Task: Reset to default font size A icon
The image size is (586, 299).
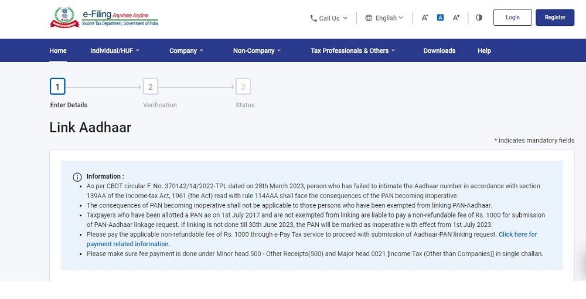Action: [440, 18]
